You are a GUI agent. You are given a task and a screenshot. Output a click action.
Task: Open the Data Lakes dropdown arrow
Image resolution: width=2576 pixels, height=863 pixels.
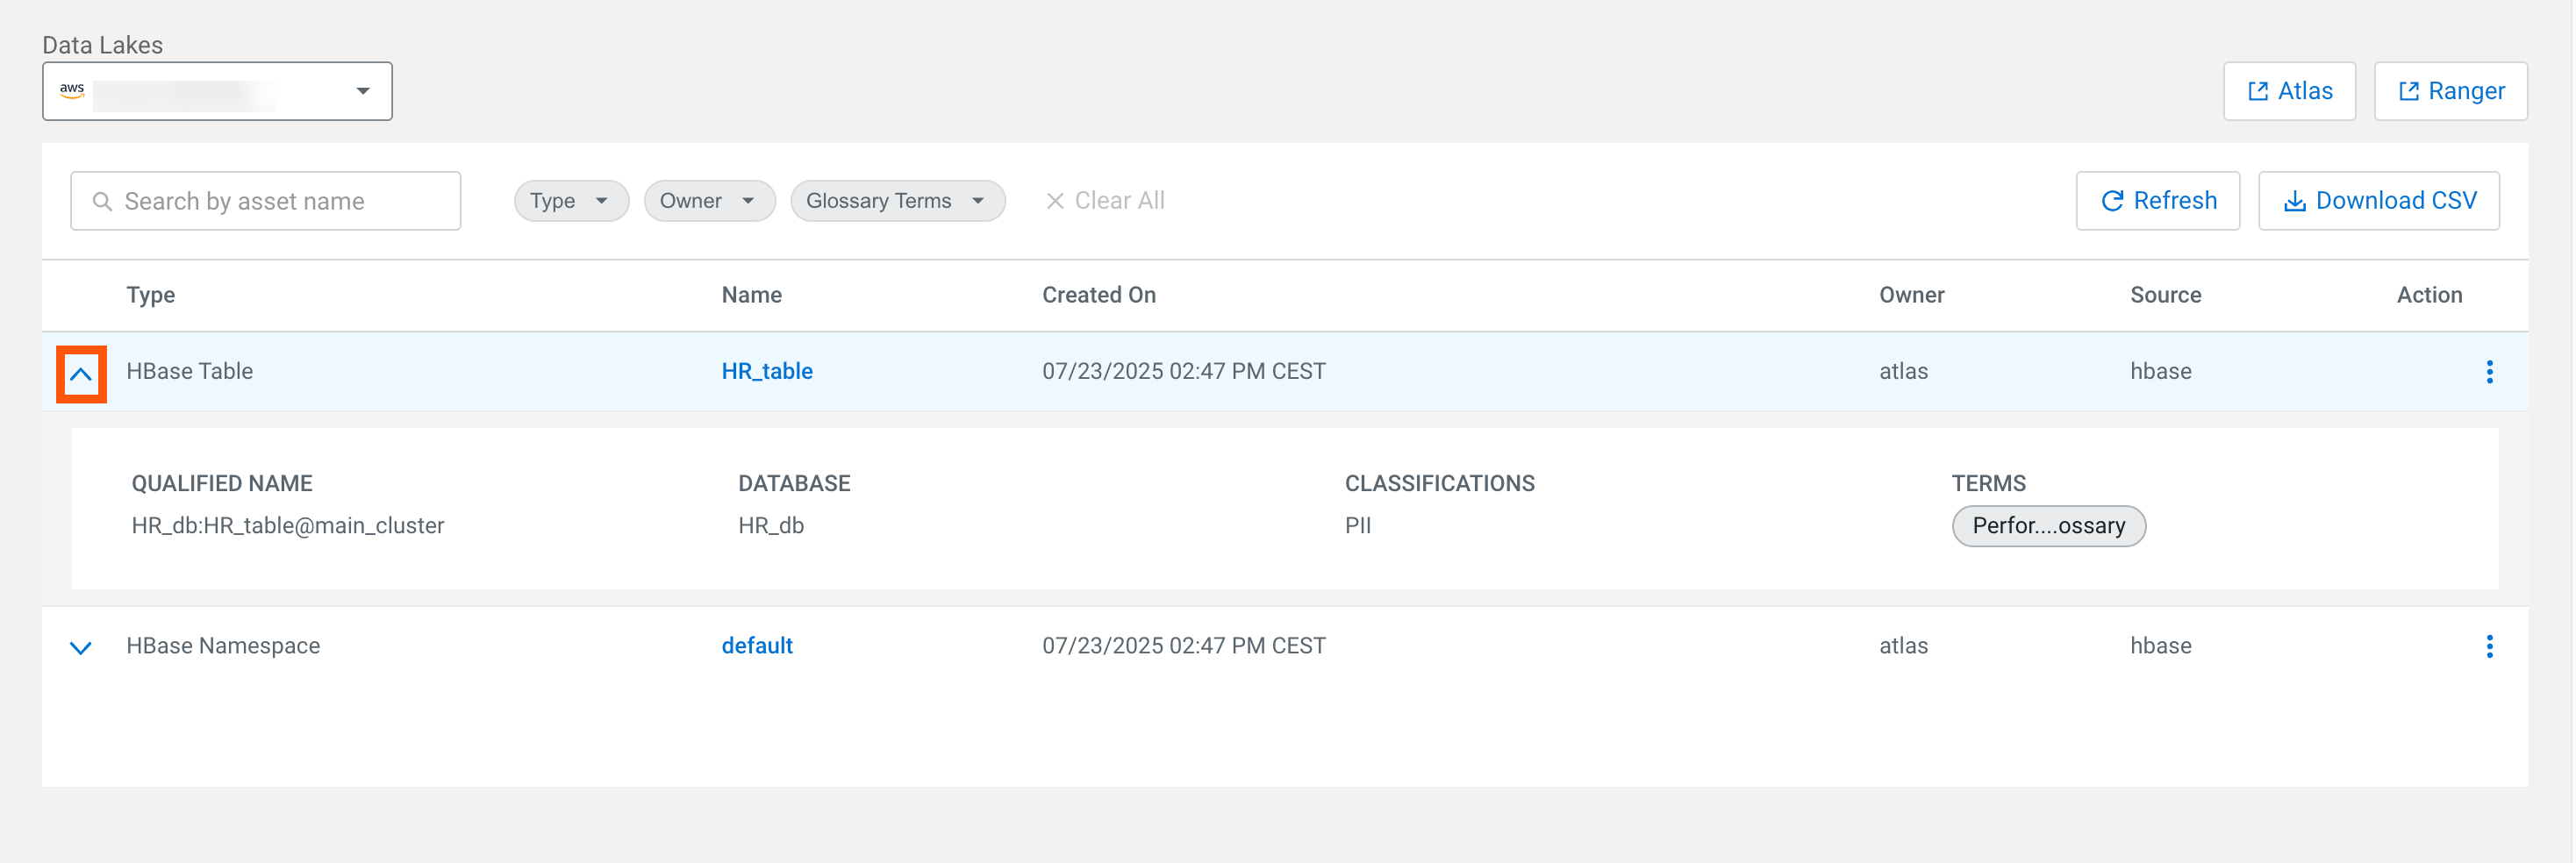coord(363,91)
